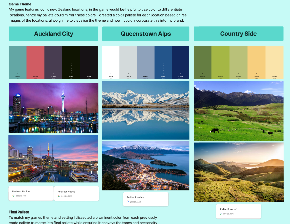
Task: Click the 'Game Theme' heading text
Action: pos(20,4)
